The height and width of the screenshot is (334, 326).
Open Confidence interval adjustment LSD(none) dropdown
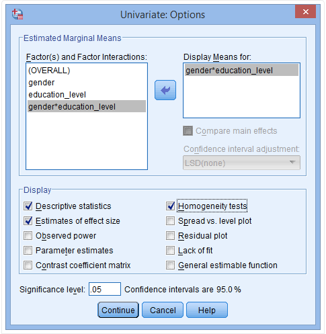241,163
